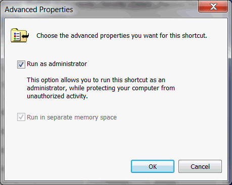
Task: Click the colored list graphic inside the folder icon
Action: (17, 36)
